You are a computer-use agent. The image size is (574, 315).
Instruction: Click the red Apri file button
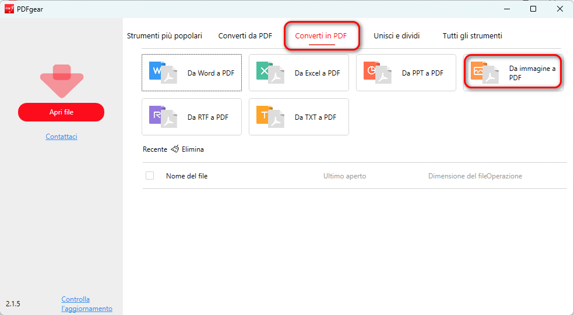[x=61, y=112]
